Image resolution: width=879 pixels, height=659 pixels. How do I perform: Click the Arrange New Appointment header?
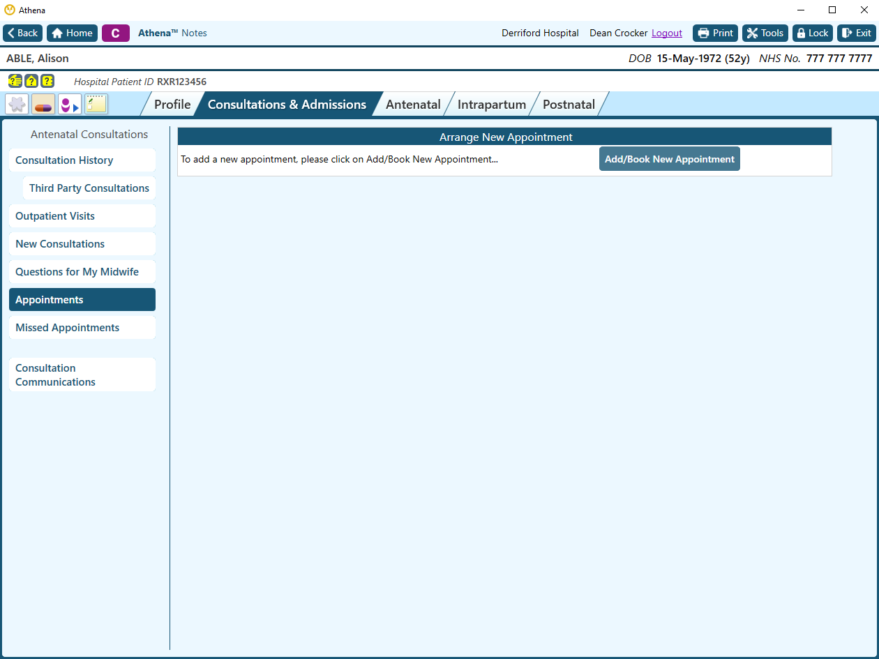[505, 137]
